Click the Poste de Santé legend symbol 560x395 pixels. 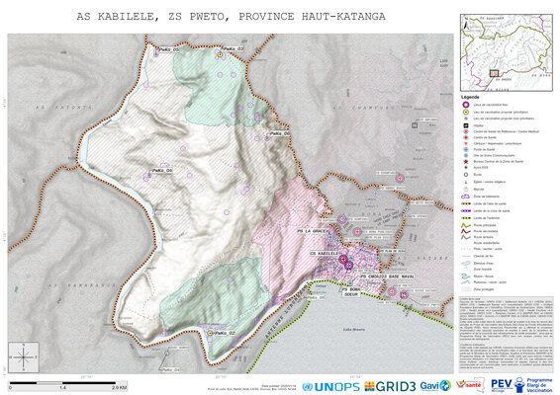[x=466, y=149]
